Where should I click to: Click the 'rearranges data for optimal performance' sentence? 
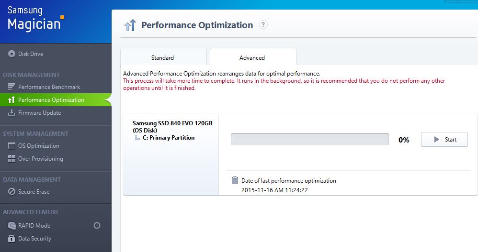222,74
